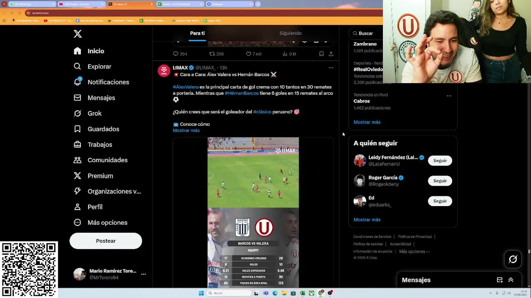Open #HérnanBarcos hashtag link
The height and width of the screenshot is (298, 531).
(x=241, y=93)
